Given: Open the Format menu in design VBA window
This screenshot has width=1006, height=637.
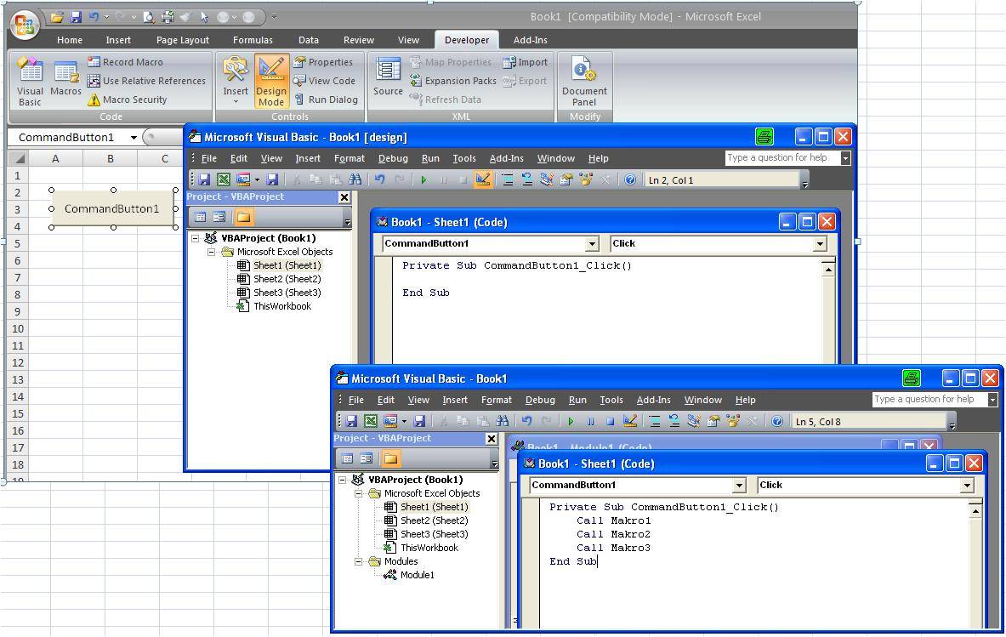Looking at the screenshot, I should pyautogui.click(x=349, y=158).
